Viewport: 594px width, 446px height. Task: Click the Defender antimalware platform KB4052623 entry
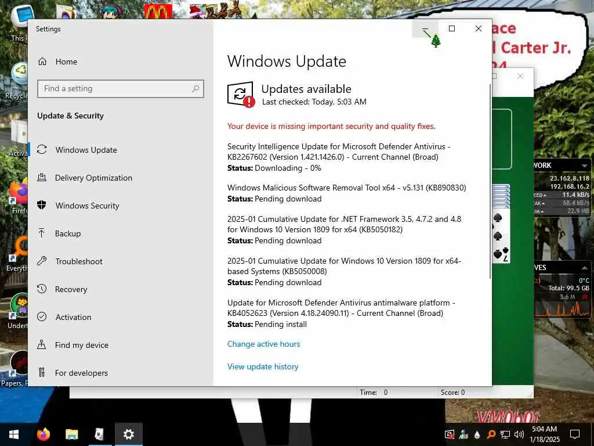point(341,313)
